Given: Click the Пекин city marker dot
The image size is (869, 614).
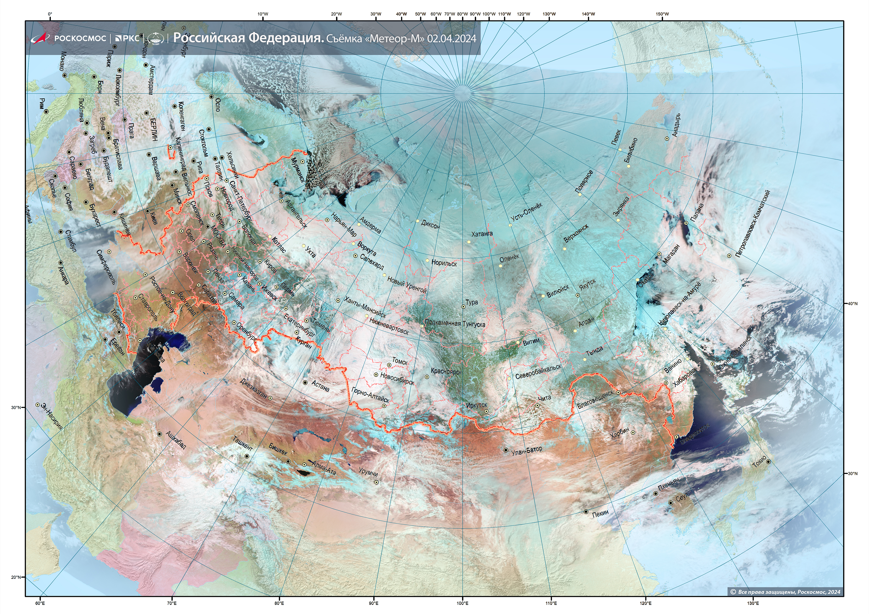Looking at the screenshot, I should (586, 512).
